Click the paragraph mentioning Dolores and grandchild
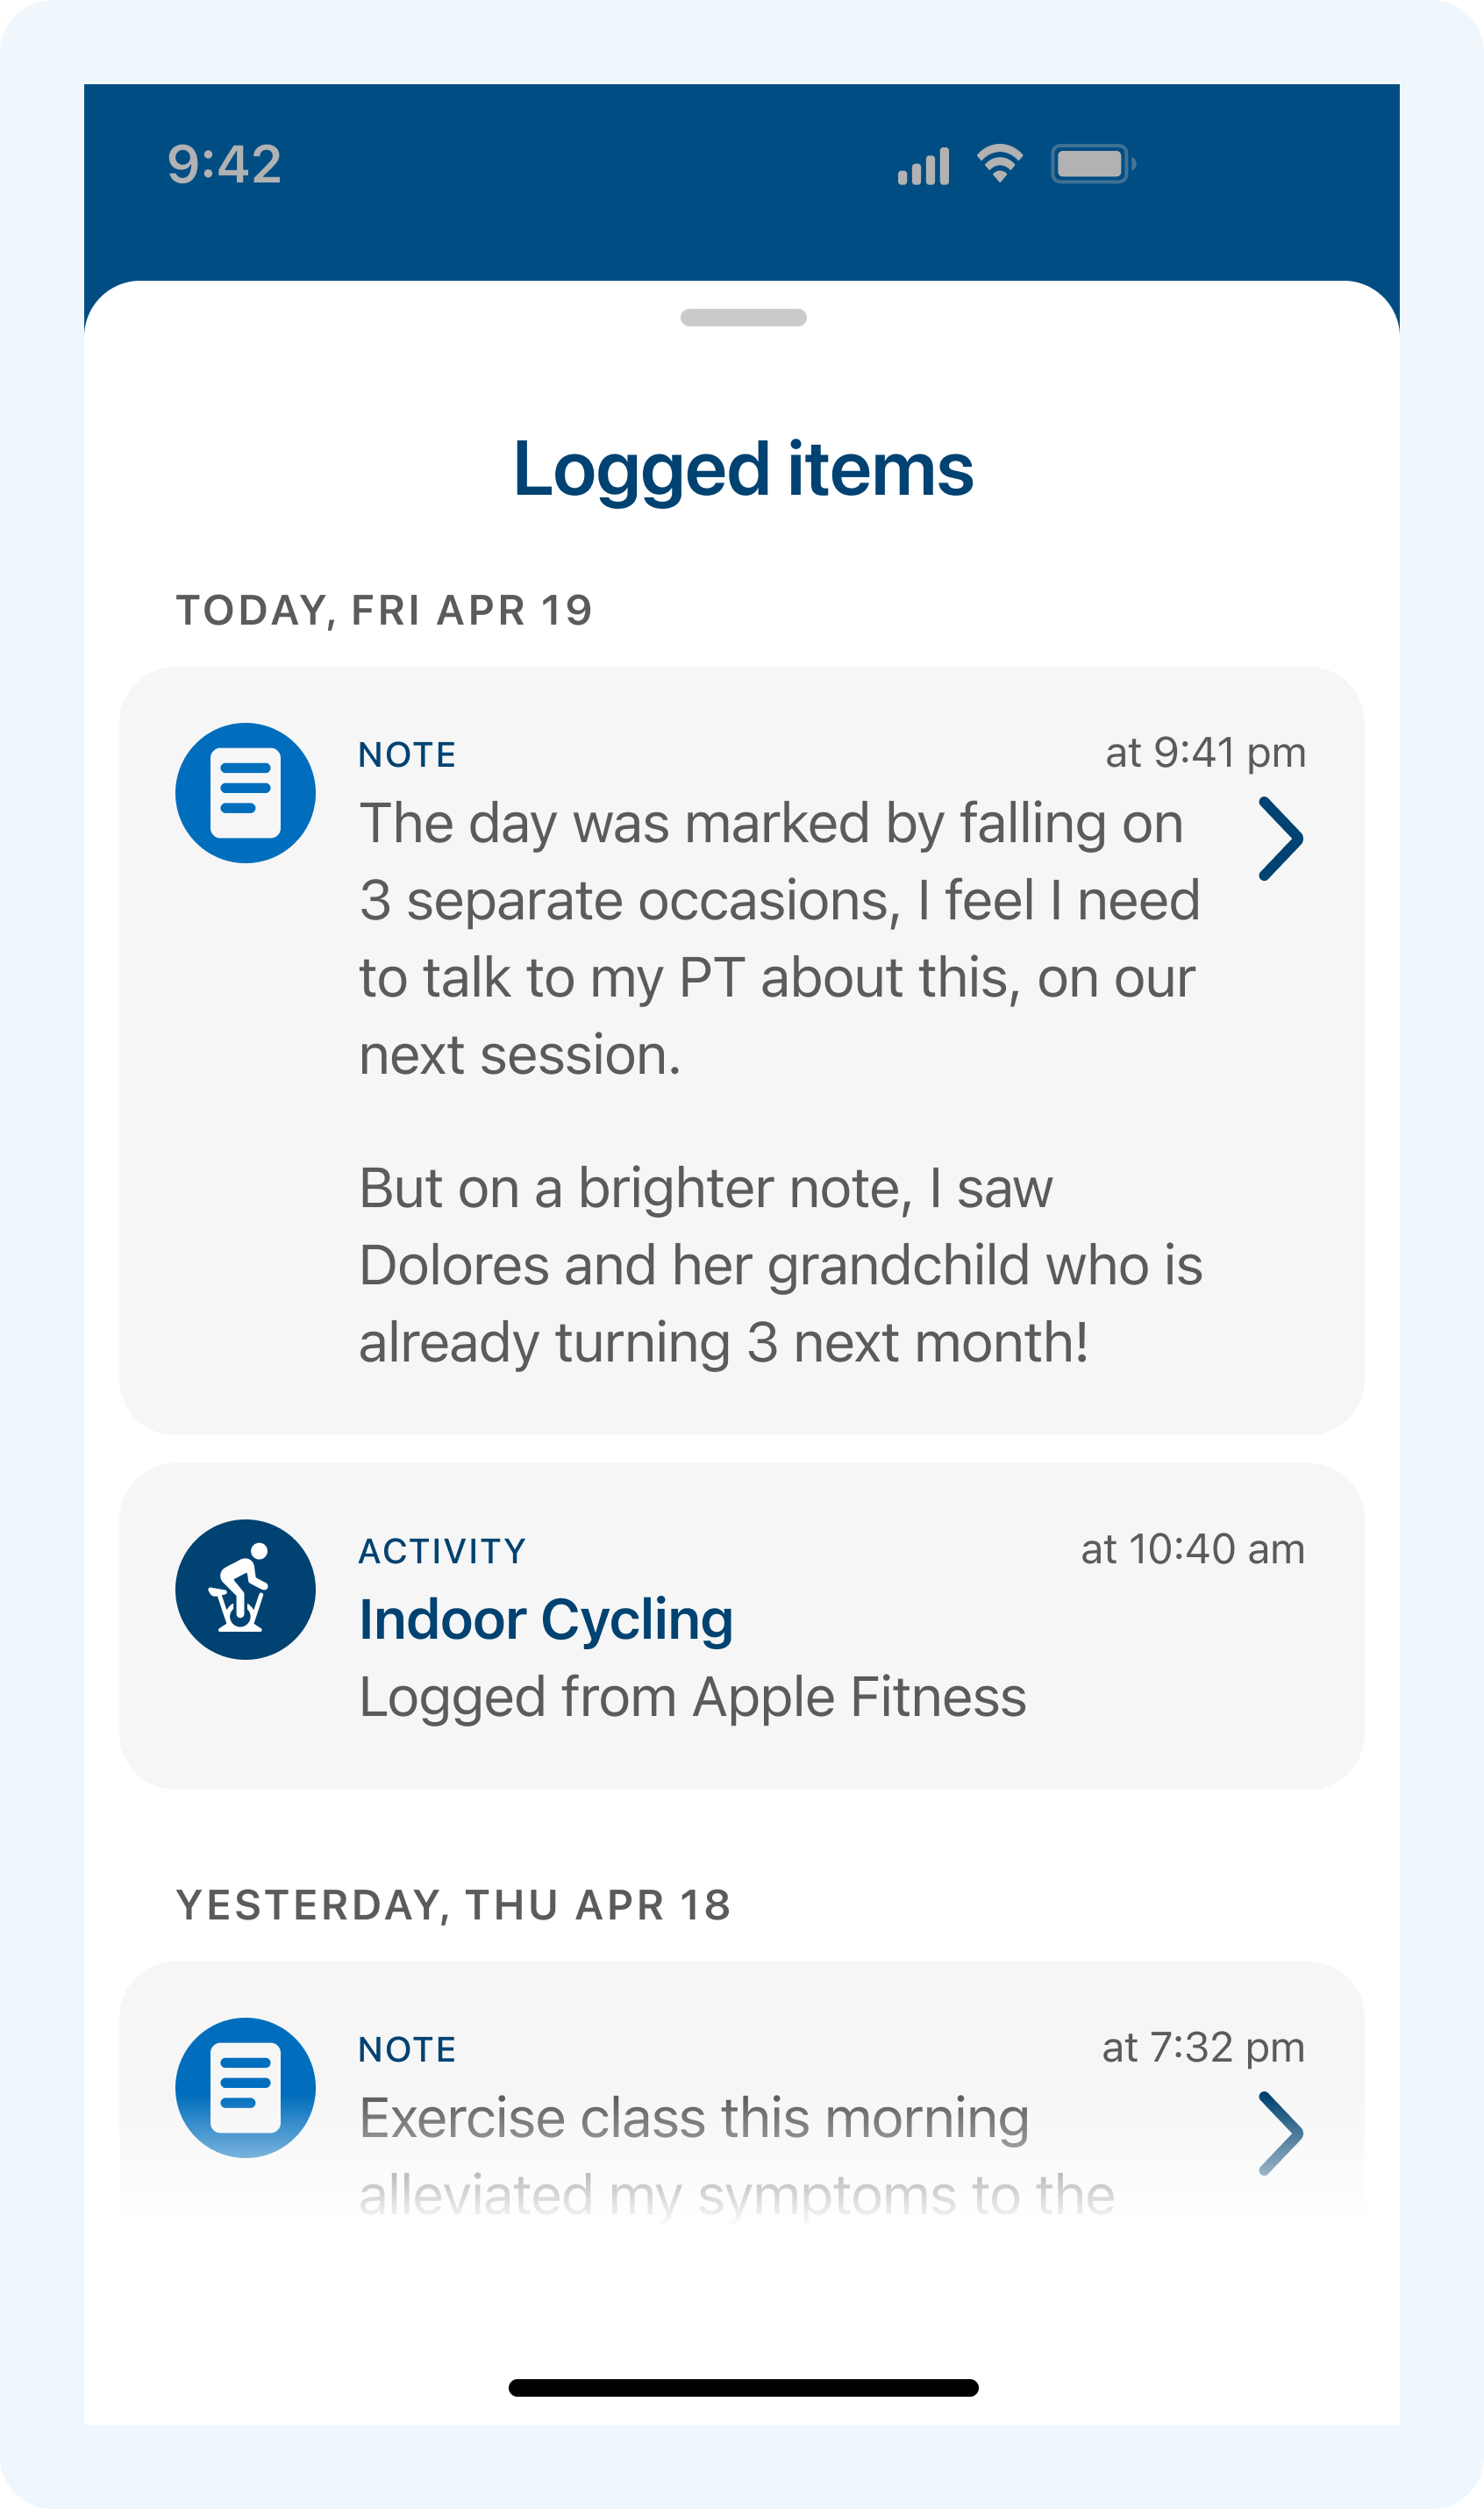The height and width of the screenshot is (2509, 1484). click(x=780, y=1265)
